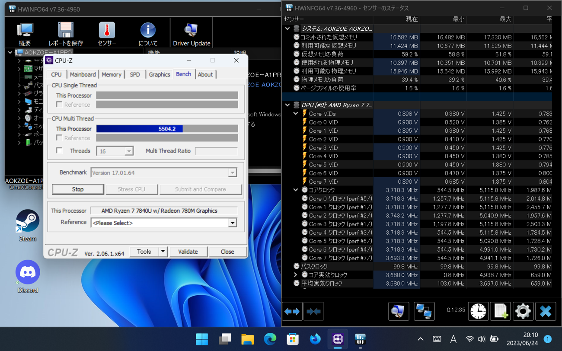Launch Microsoft Edge from the taskbar
The image size is (562, 351).
tap(270, 339)
